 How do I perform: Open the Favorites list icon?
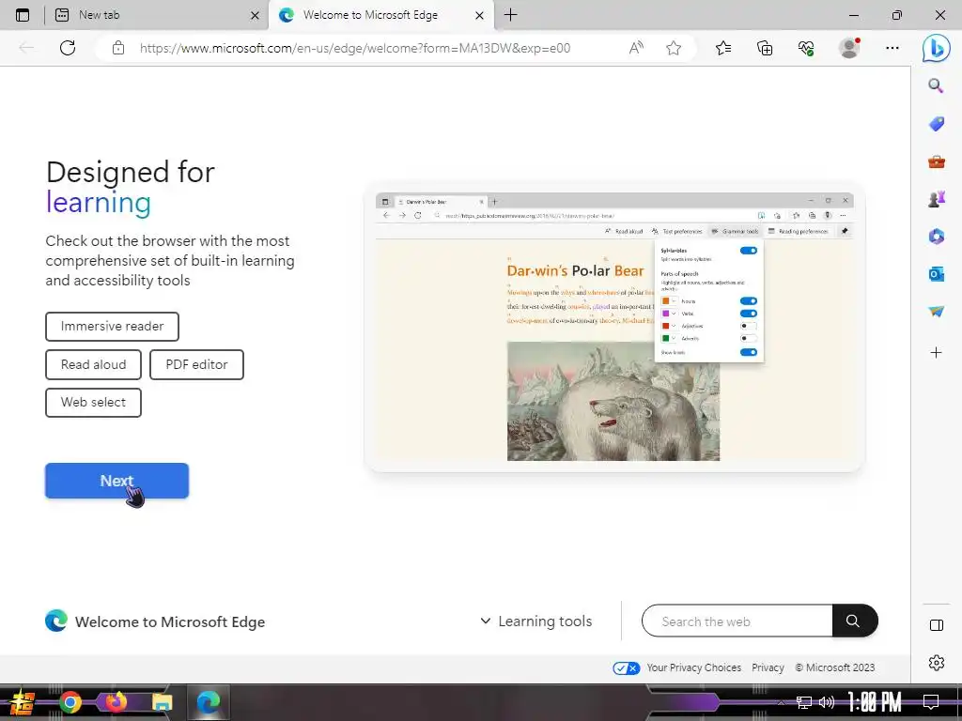tap(723, 48)
